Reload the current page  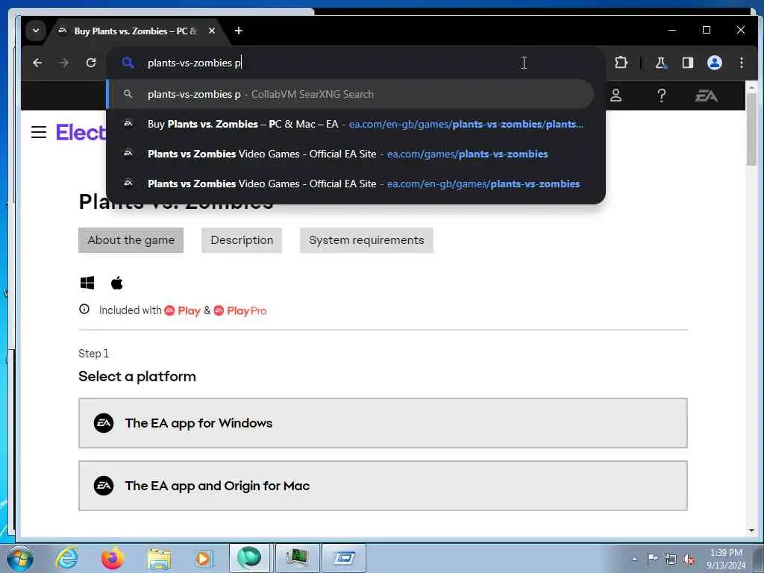click(90, 63)
